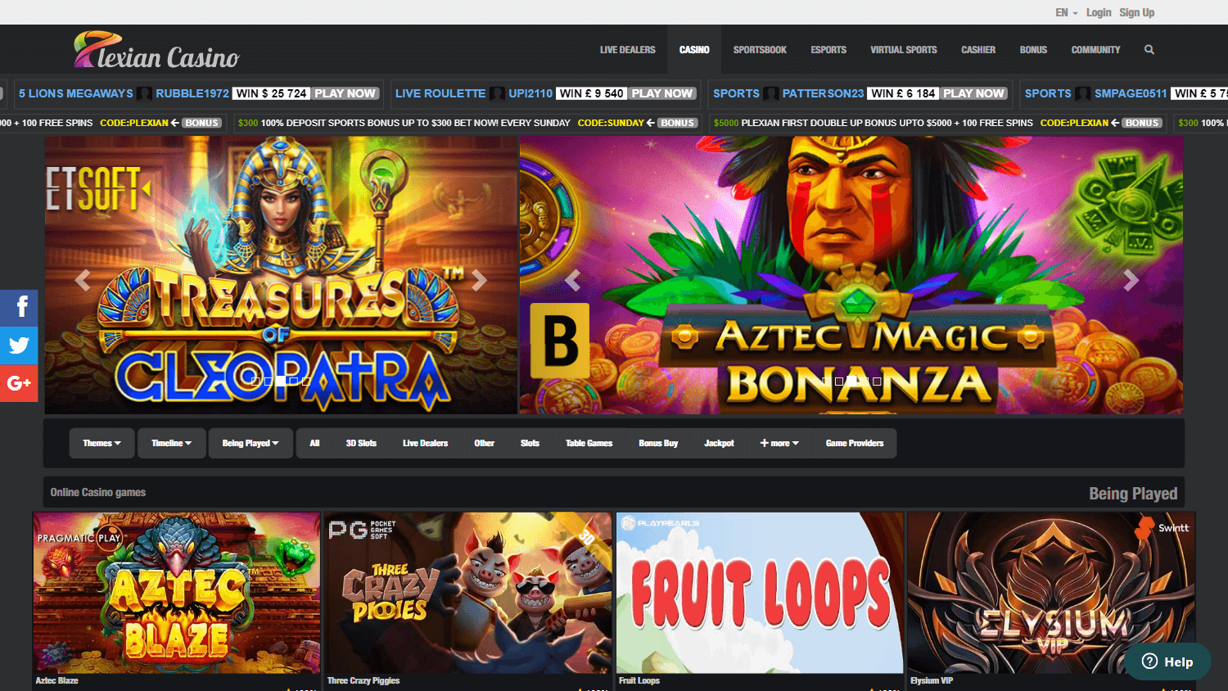
Task: Go to next slide on Aztec Magic banner
Action: pos(1131,281)
